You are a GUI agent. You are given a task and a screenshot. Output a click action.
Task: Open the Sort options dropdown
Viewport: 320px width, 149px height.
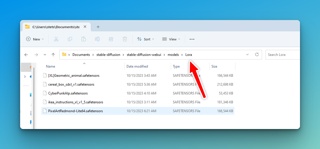point(146,39)
